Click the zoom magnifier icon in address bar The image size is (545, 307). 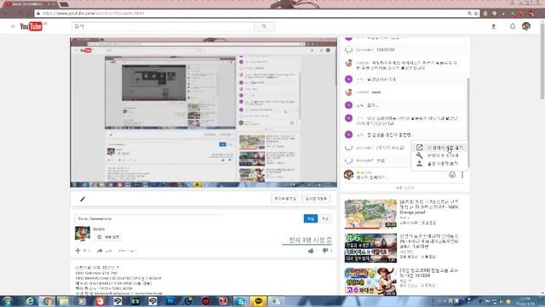pyautogui.click(x=469, y=14)
